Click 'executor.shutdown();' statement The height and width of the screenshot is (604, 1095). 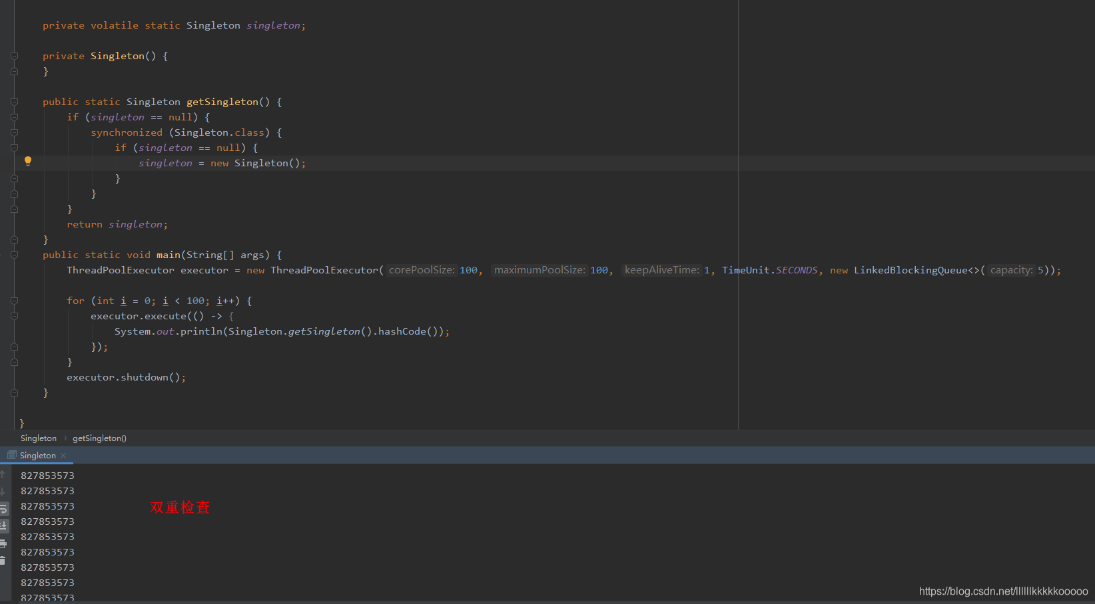(x=127, y=377)
